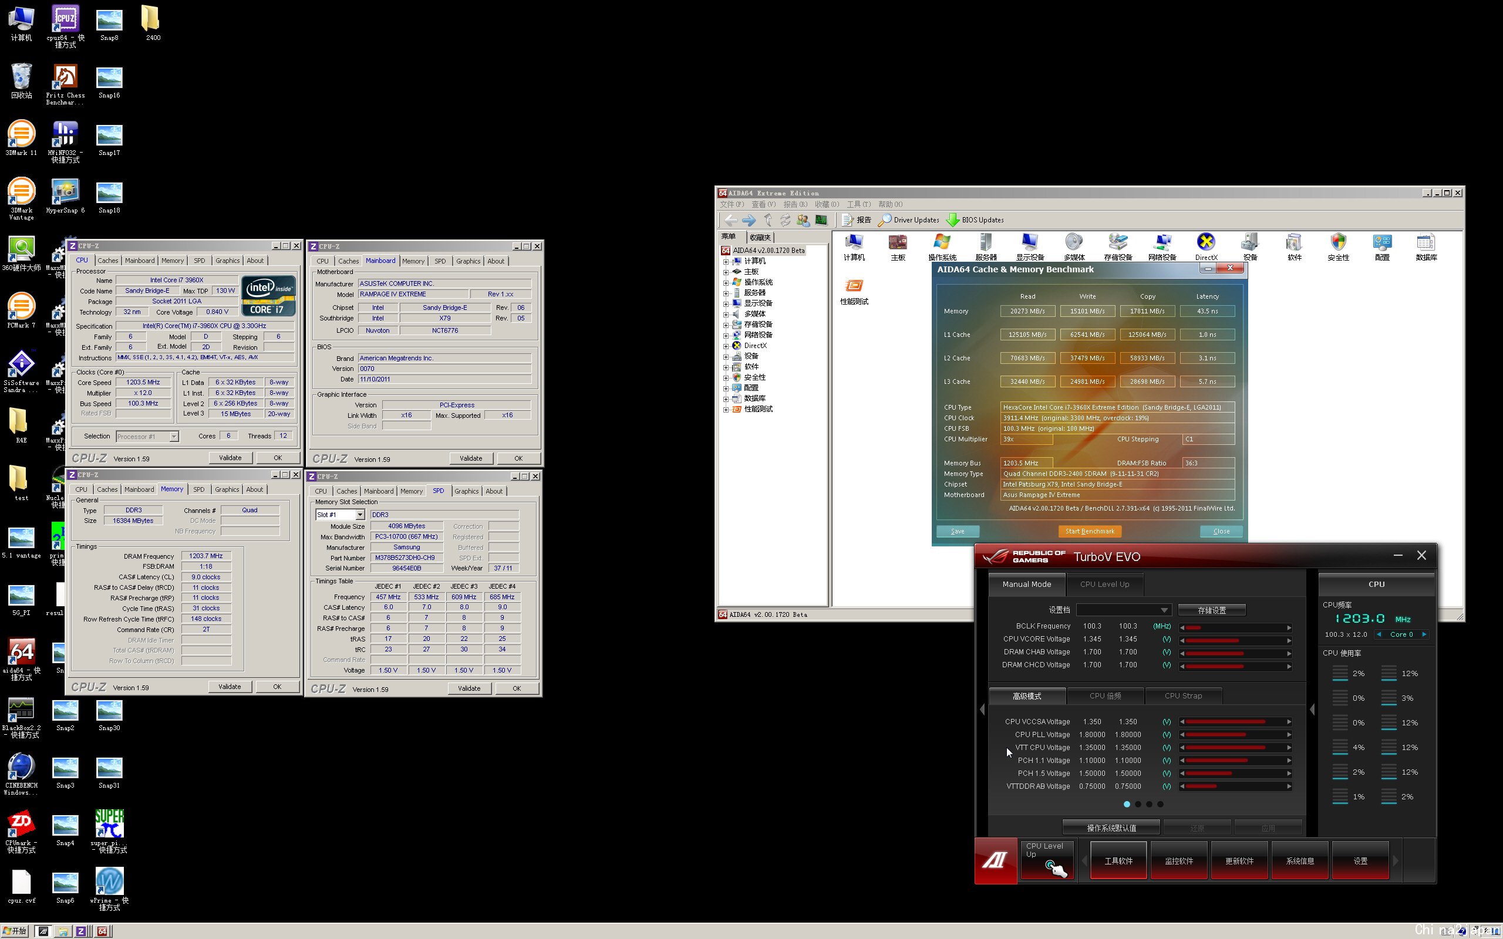This screenshot has width=1503, height=939.
Task: Switch to 收藏夹 tab in AIDA64
Action: pos(760,237)
